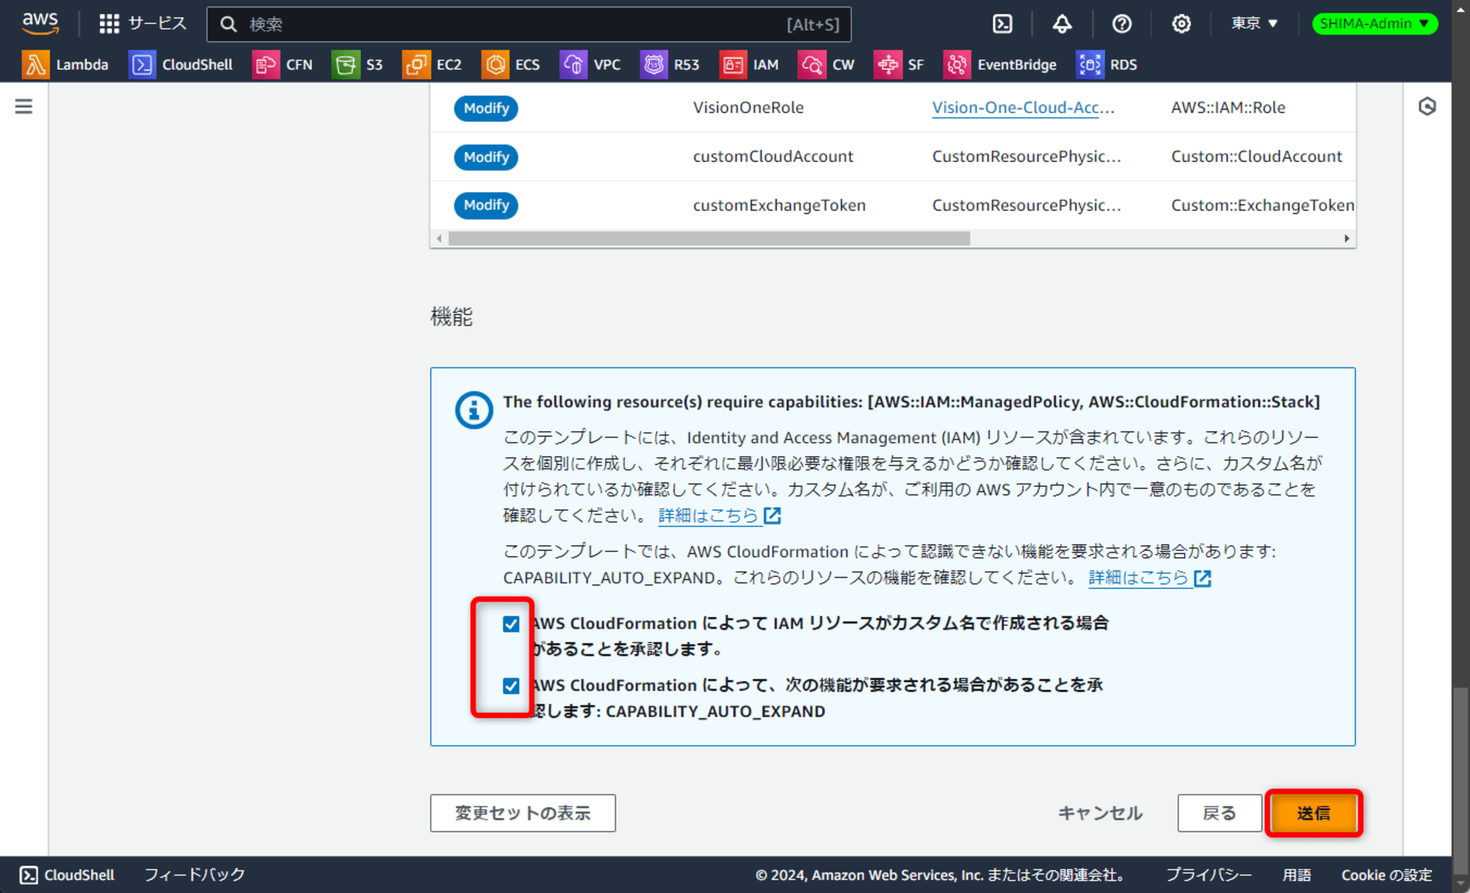The image size is (1470, 893).
Task: Open the CW CloudWatch icon
Action: pos(811,65)
